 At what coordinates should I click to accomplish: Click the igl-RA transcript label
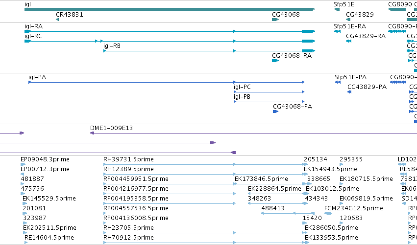click(33, 26)
